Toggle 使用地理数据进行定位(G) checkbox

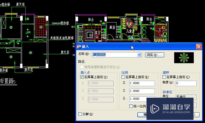click(x=82, y=67)
